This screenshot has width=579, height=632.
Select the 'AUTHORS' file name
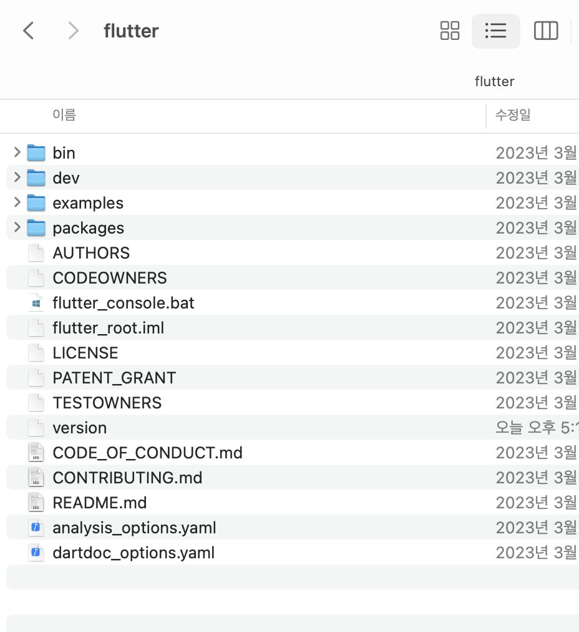pyautogui.click(x=91, y=253)
